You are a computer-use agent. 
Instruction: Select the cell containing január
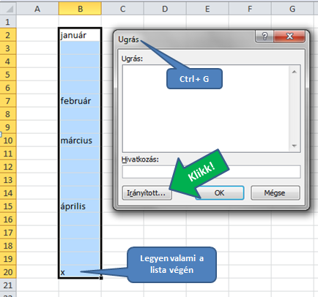point(80,35)
